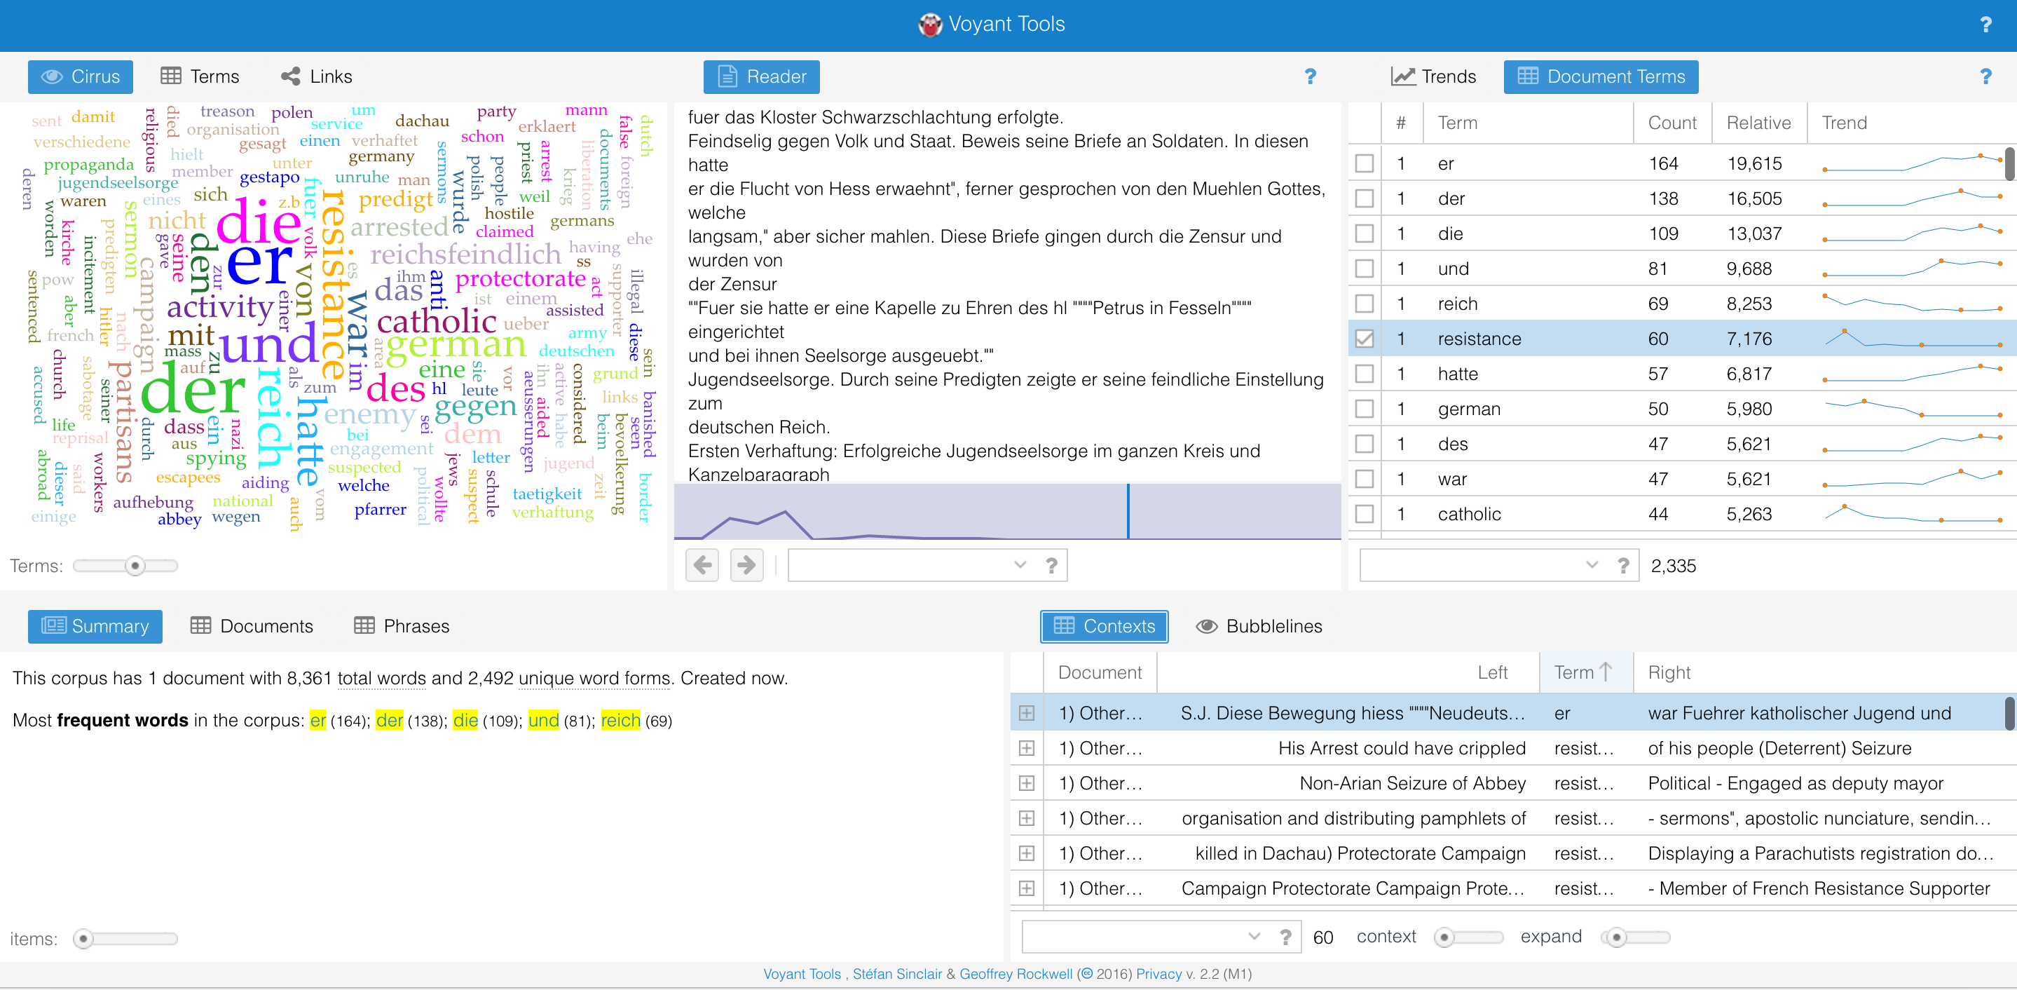Click help icon beside Document Terms search box
2017x990 pixels.
coord(1623,566)
